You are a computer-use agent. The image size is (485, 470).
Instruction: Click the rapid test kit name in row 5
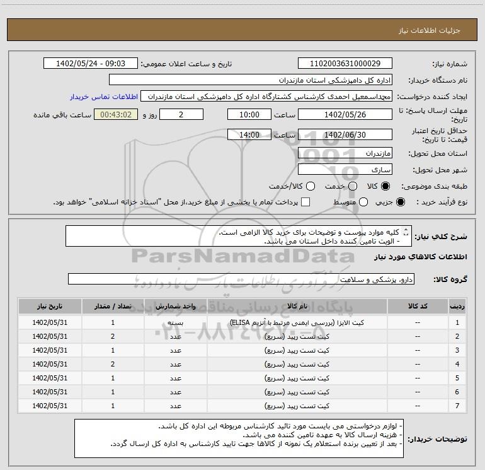(x=297, y=379)
